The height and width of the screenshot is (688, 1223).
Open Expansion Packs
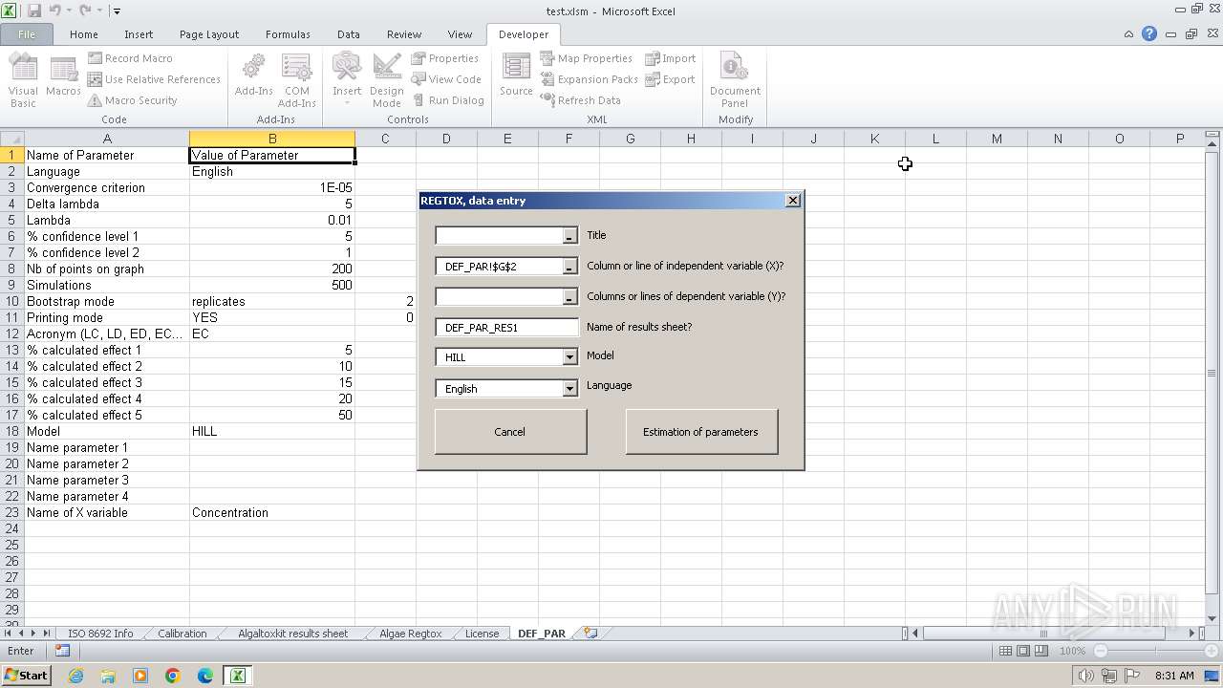point(589,79)
